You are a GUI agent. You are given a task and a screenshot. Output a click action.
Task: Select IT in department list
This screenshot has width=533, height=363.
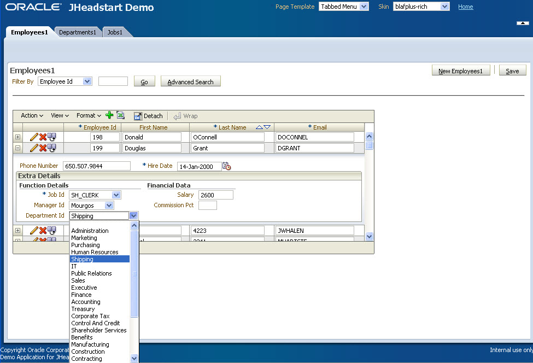(99, 266)
